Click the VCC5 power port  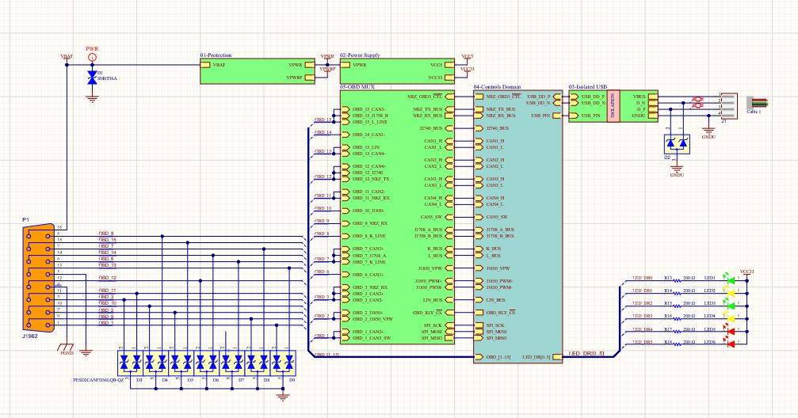pyautogui.click(x=467, y=57)
